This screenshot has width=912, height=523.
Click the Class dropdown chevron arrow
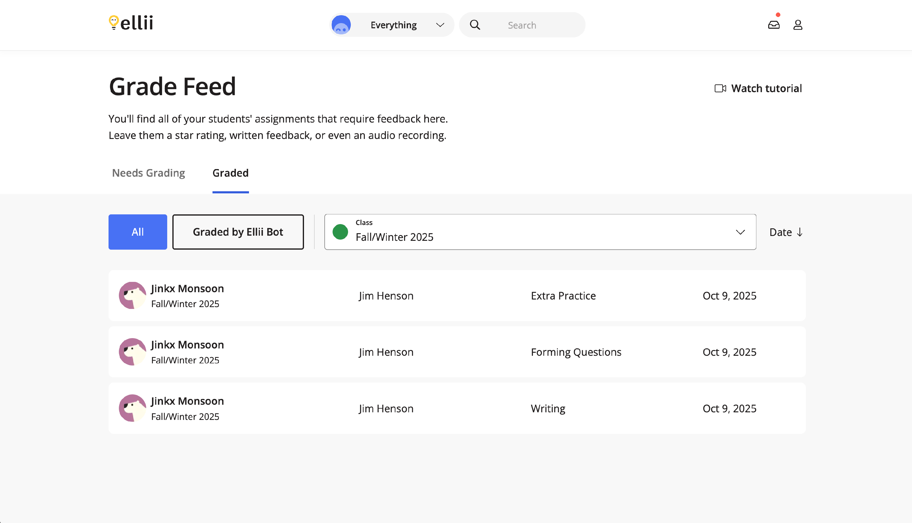(x=740, y=232)
